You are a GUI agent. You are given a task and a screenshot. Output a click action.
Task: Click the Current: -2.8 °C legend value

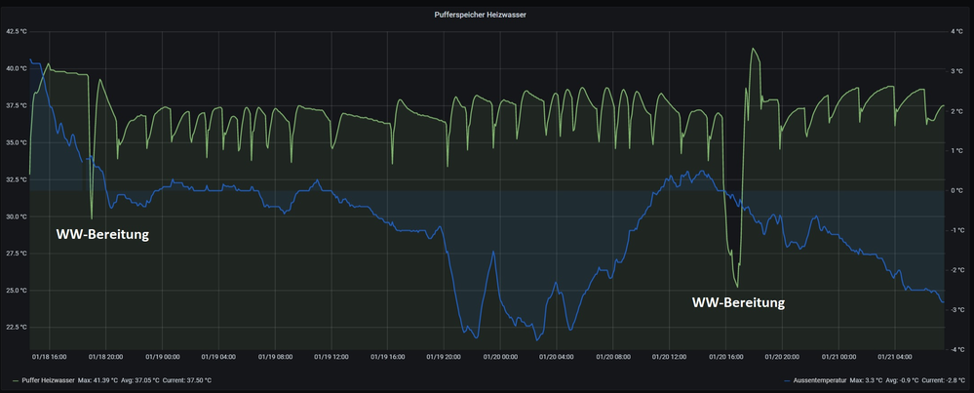(x=943, y=380)
